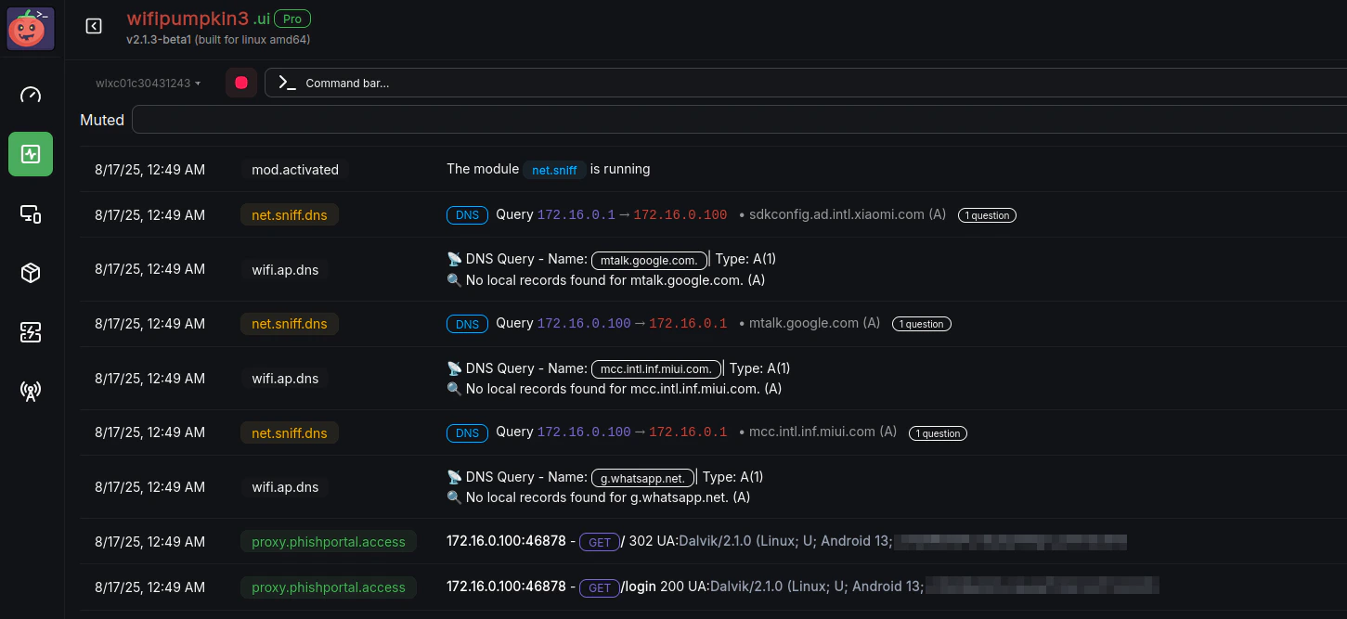Click the back chevron beside wifipumpkin3 title
1347x619 pixels.
click(93, 26)
